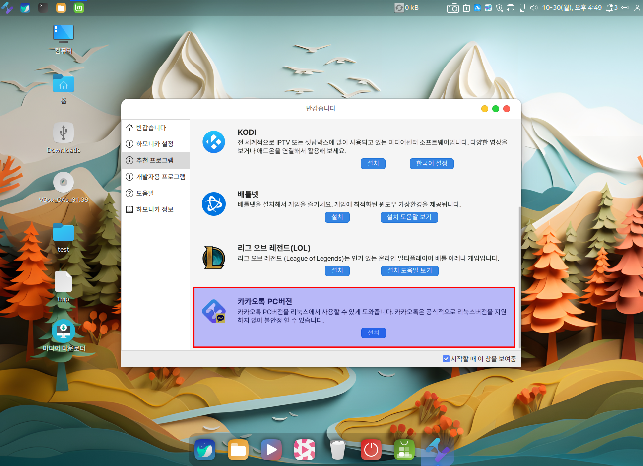Open the 미디어 다운로더 desktop icon
The height and width of the screenshot is (466, 643).
coord(64,332)
